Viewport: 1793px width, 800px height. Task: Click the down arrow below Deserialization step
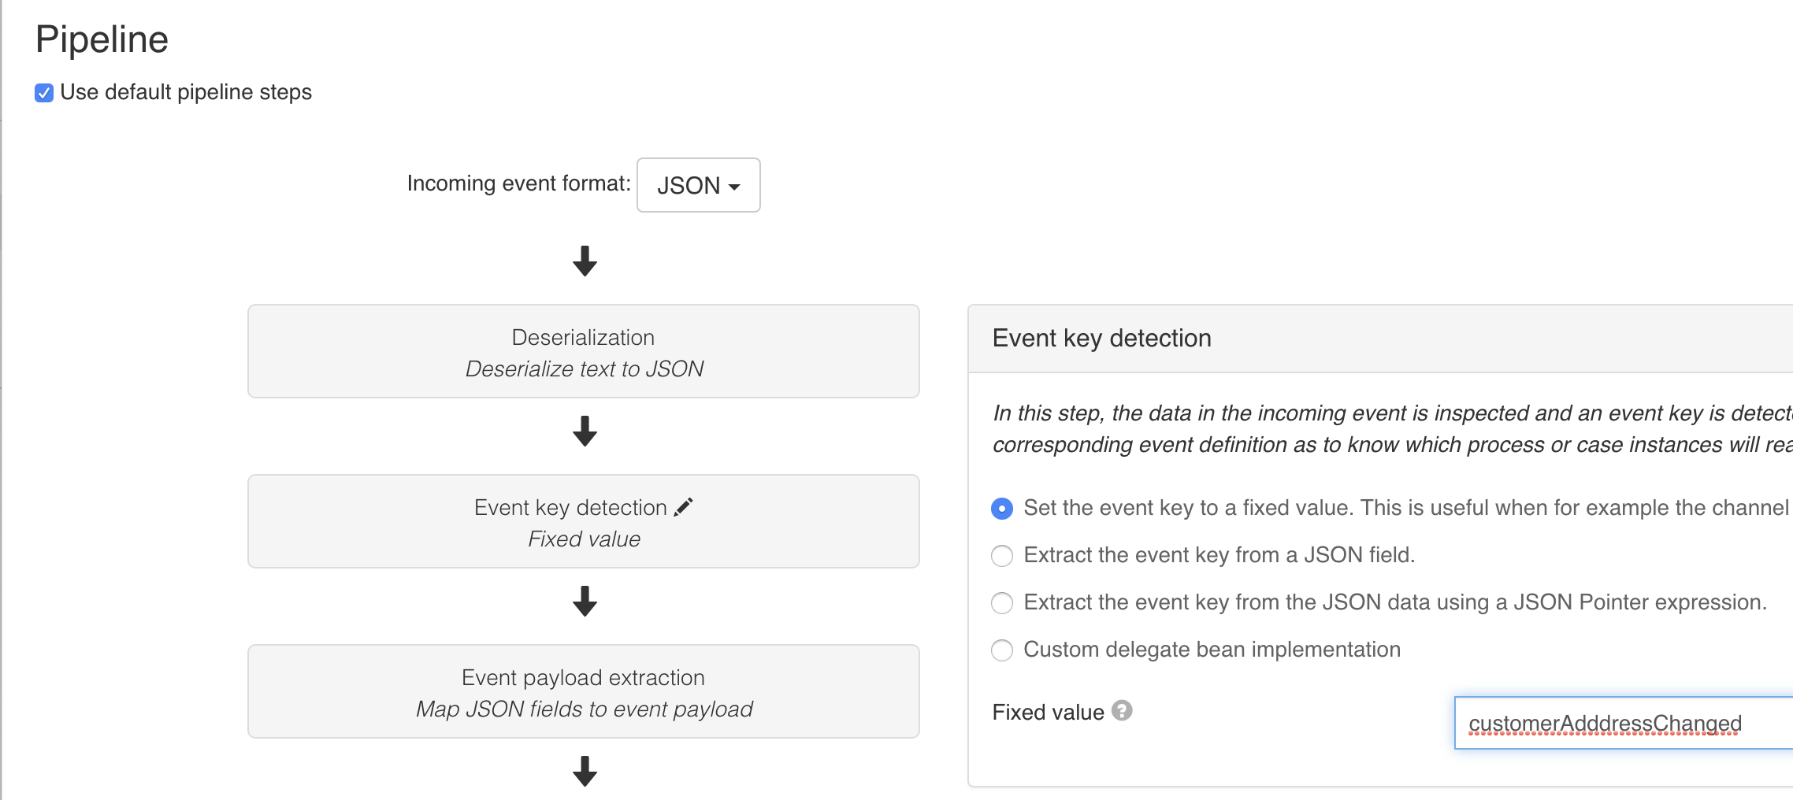[x=584, y=431]
